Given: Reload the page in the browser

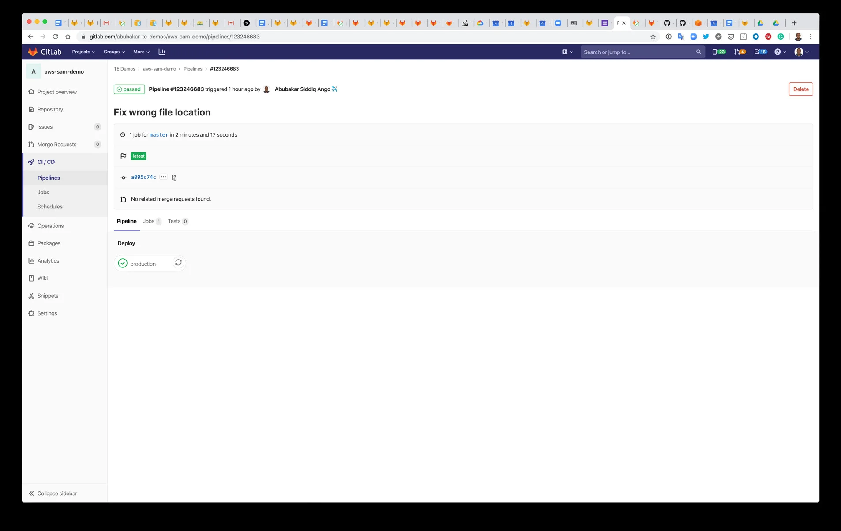Looking at the screenshot, I should (x=55, y=37).
